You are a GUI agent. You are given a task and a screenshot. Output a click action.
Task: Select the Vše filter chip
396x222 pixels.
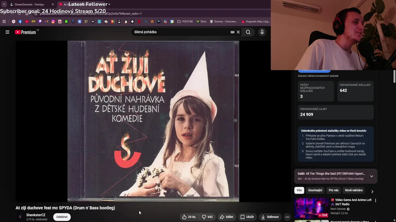[x=299, y=190]
